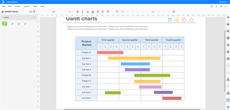This screenshot has width=230, height=110.
Task: Select the green Project B bar
Action: [x=152, y=75]
